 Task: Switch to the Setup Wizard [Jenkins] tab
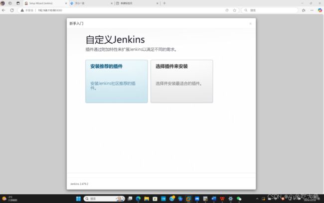(45, 3)
